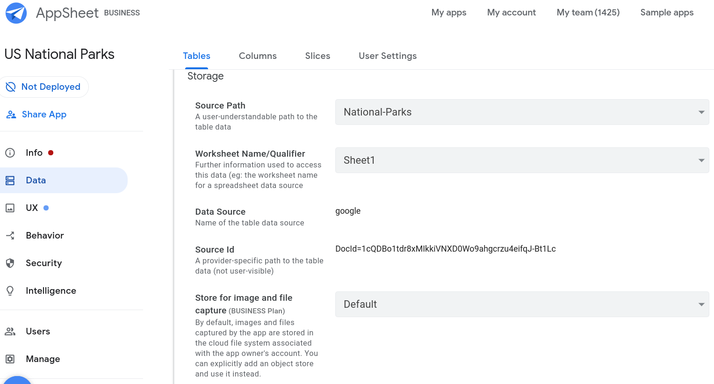This screenshot has width=714, height=384.
Task: Select the Data section icon
Action: [x=10, y=180]
